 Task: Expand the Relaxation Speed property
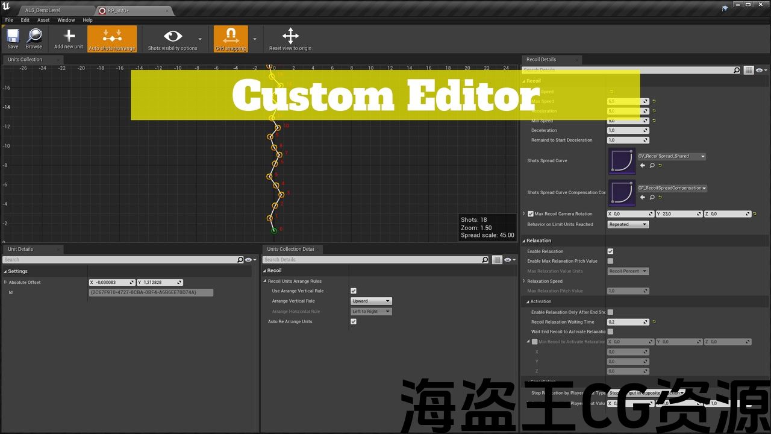click(x=524, y=281)
